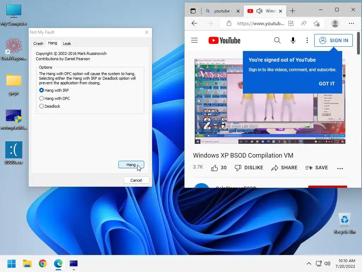The height and width of the screenshot is (272, 362).
Task: Open a new tab in Edge
Action: [292, 11]
